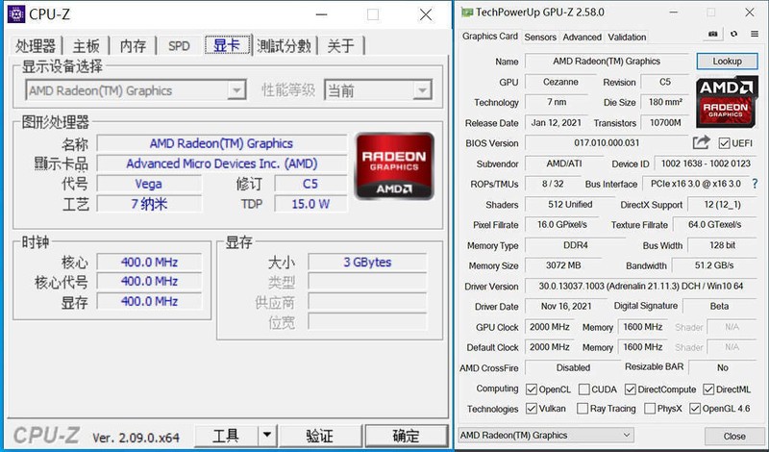Expand the 工具 button dropdown arrow
Image resolution: width=769 pixels, height=452 pixels.
[267, 435]
